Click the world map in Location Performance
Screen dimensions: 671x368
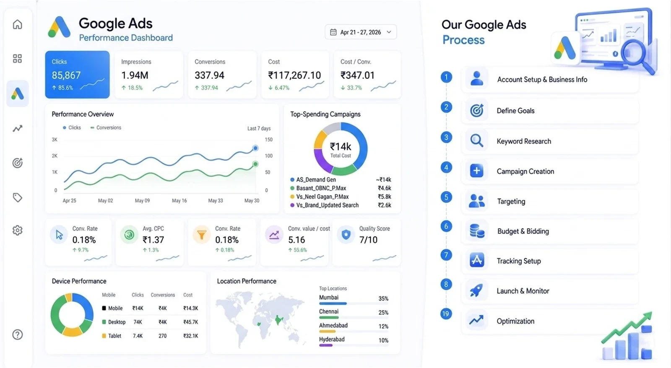click(x=260, y=320)
